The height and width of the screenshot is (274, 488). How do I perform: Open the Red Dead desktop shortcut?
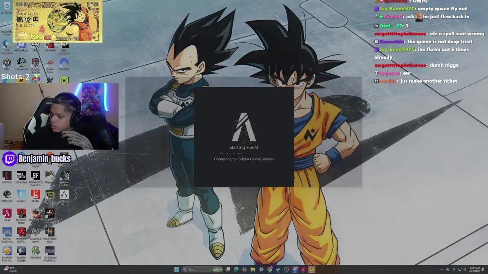(21, 216)
